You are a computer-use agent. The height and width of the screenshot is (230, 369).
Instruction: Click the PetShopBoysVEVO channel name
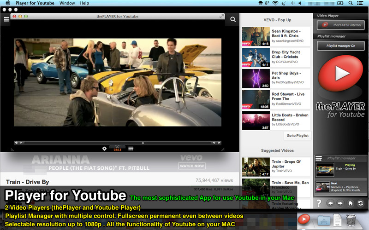coord(290,82)
